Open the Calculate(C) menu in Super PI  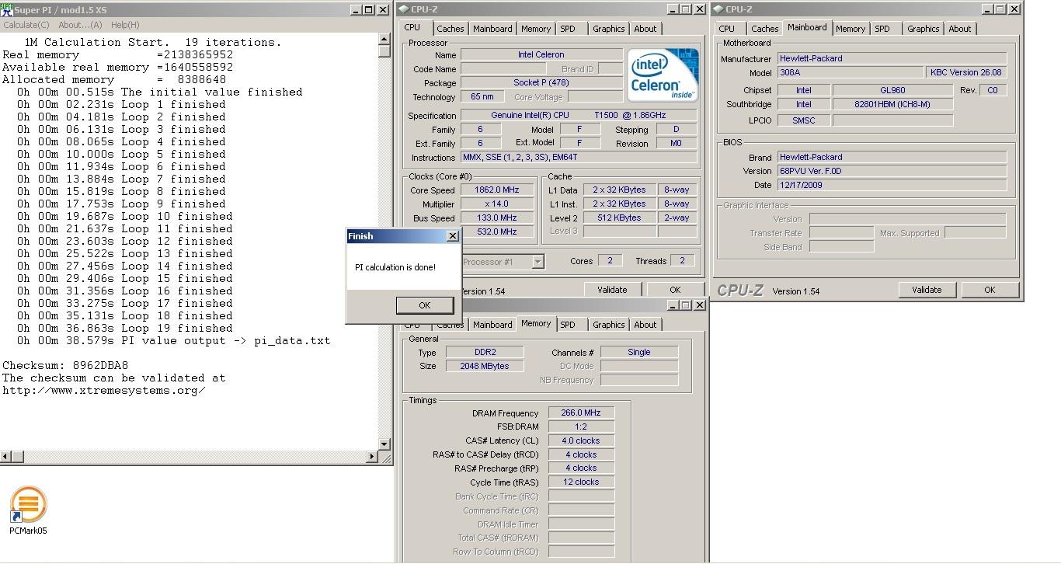pos(26,25)
